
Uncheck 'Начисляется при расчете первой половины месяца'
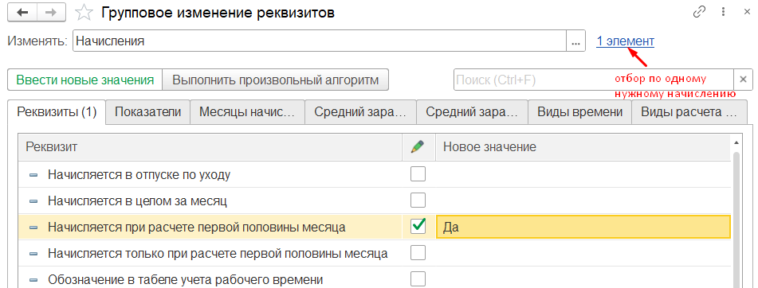pos(418,226)
